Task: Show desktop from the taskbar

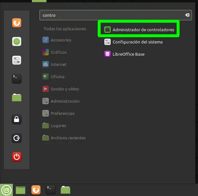Action: (21, 190)
